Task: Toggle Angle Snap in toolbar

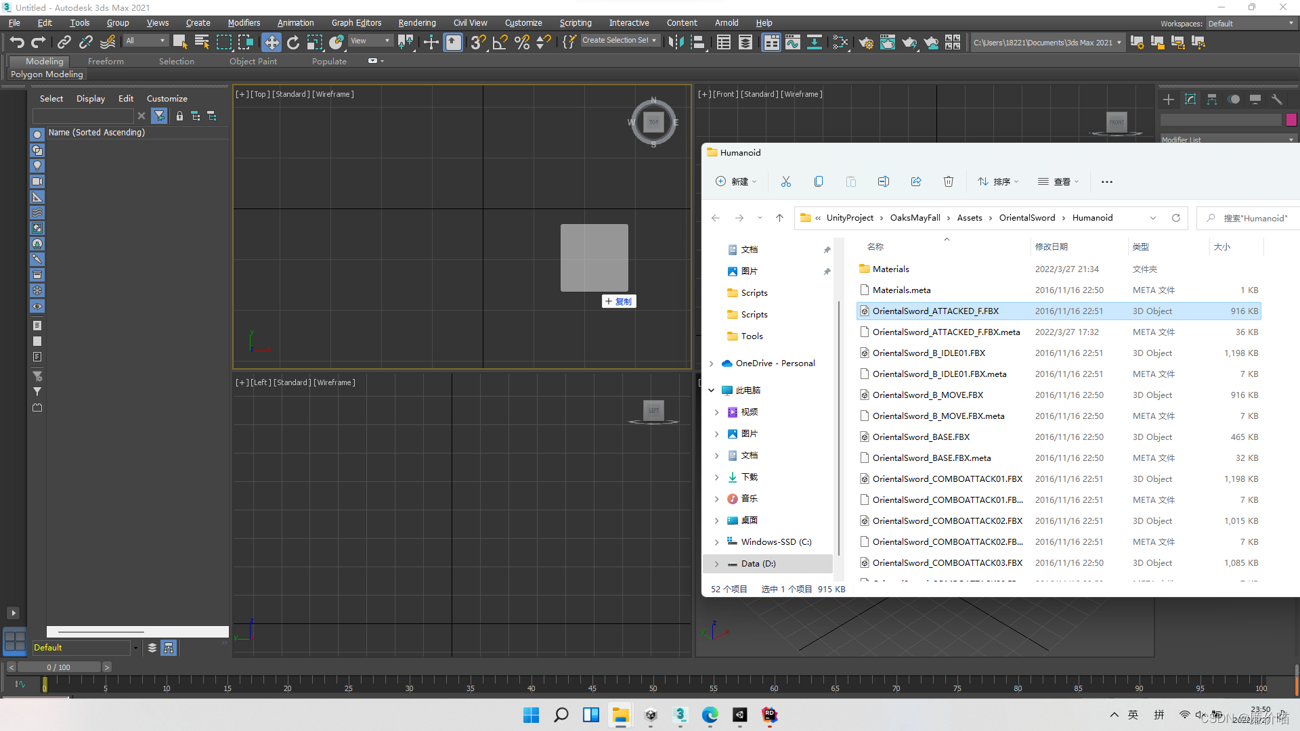Action: 500,42
